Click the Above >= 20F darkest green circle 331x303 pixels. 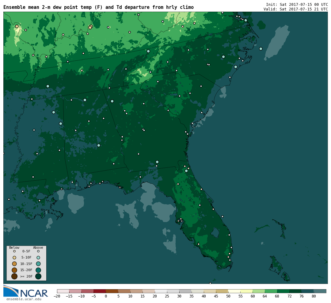coord(38,276)
